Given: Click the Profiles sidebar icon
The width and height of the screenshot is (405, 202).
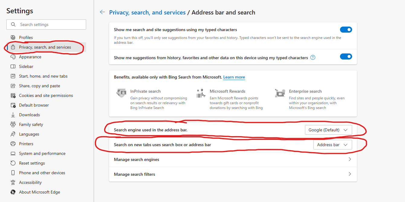Looking at the screenshot, I should coord(13,37).
